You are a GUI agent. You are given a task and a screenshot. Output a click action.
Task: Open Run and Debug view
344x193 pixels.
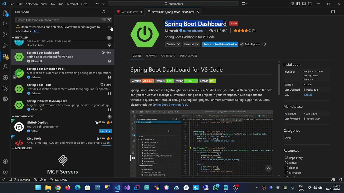tap(5, 46)
